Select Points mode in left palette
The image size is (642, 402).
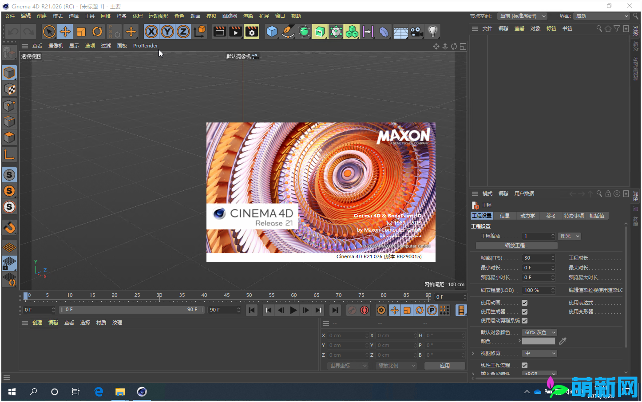[x=9, y=106]
